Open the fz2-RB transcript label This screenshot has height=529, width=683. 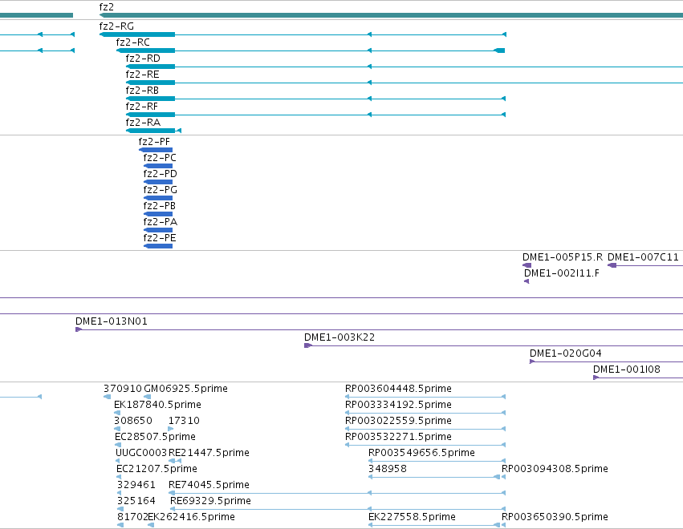pos(142,91)
